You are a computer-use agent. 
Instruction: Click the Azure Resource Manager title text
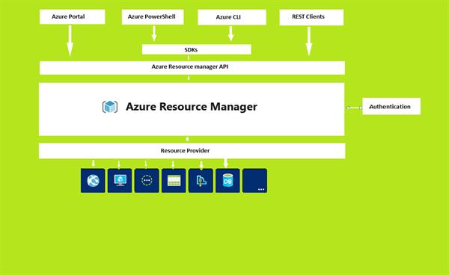coord(192,107)
